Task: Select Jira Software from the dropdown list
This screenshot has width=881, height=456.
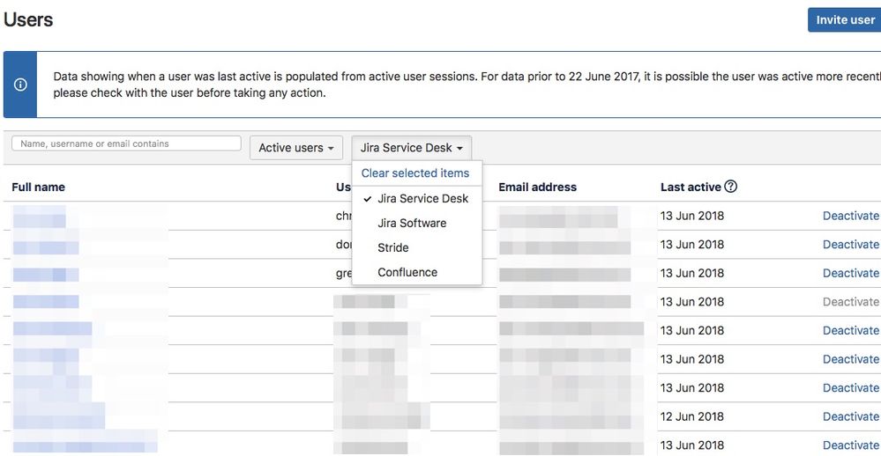Action: (417, 224)
